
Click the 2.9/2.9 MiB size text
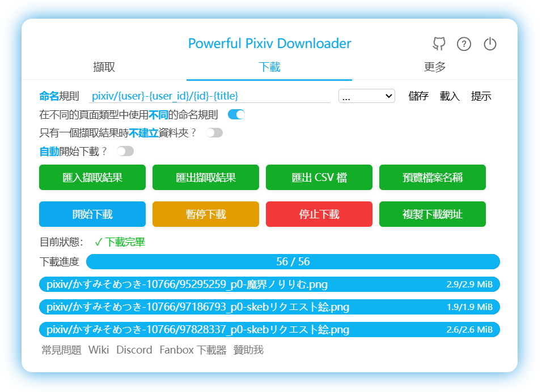469,285
